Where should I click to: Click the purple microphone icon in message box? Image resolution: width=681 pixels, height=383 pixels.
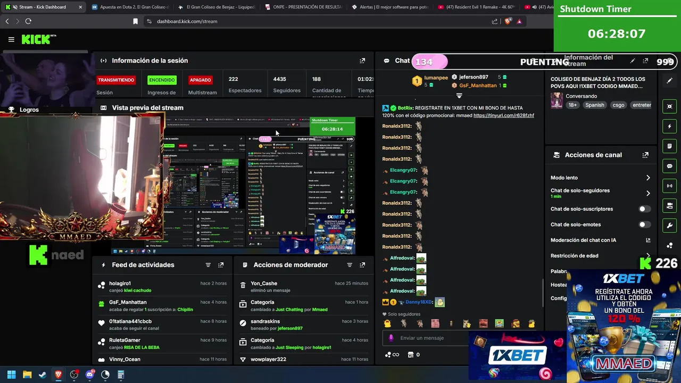(x=391, y=338)
